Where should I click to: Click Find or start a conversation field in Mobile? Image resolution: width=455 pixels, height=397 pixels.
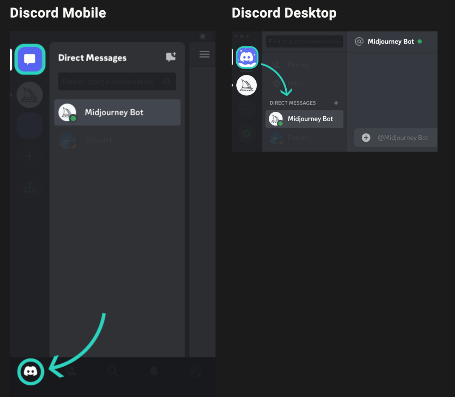[117, 81]
